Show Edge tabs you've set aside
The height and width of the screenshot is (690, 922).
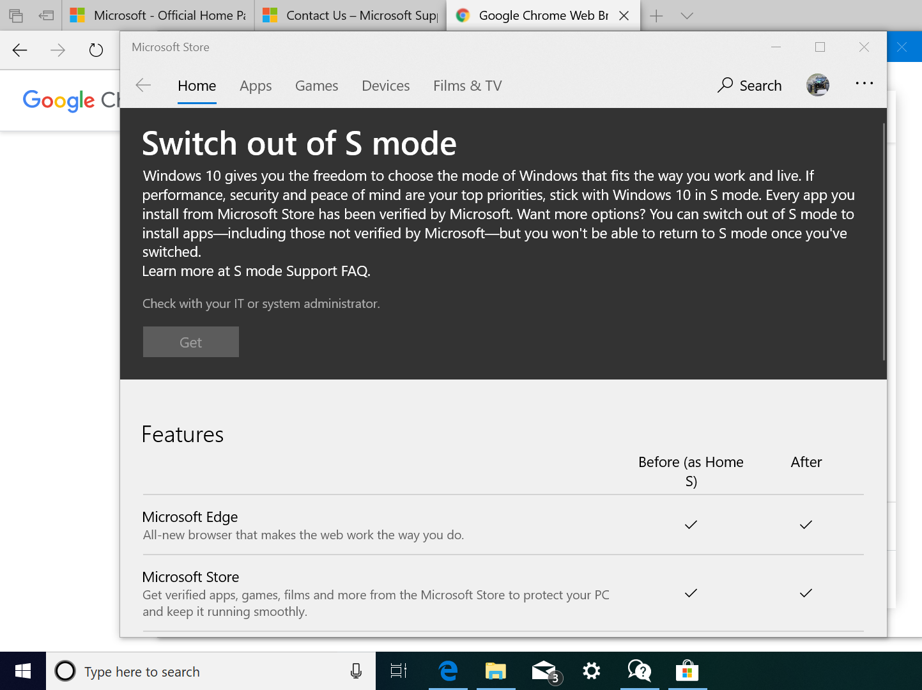click(x=16, y=15)
